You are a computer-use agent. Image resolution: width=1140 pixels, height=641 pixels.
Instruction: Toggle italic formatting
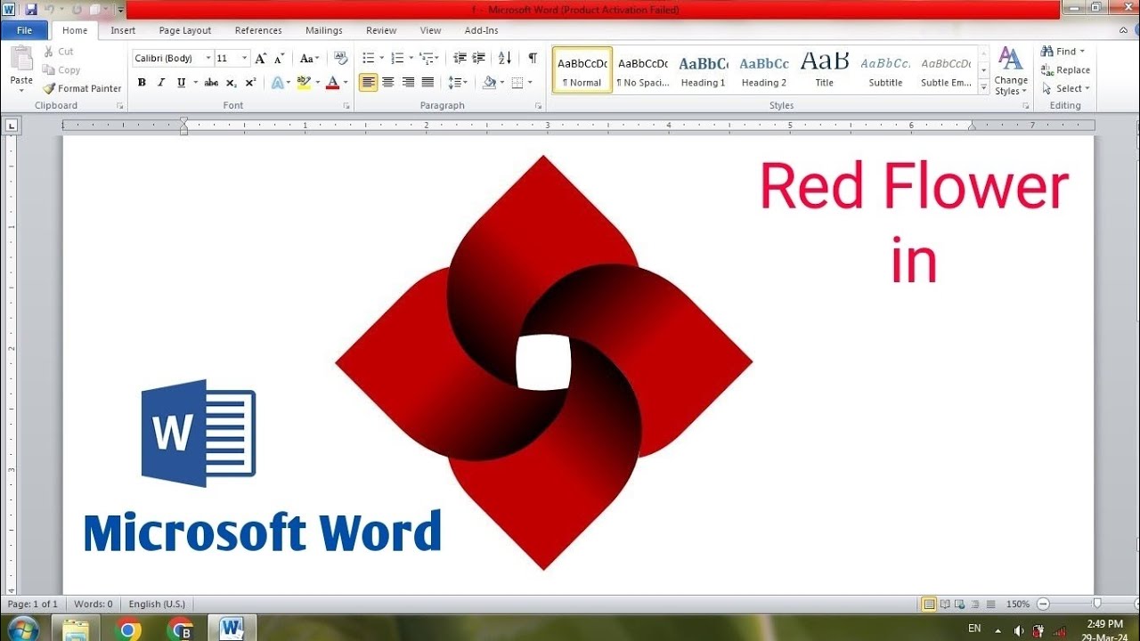161,83
